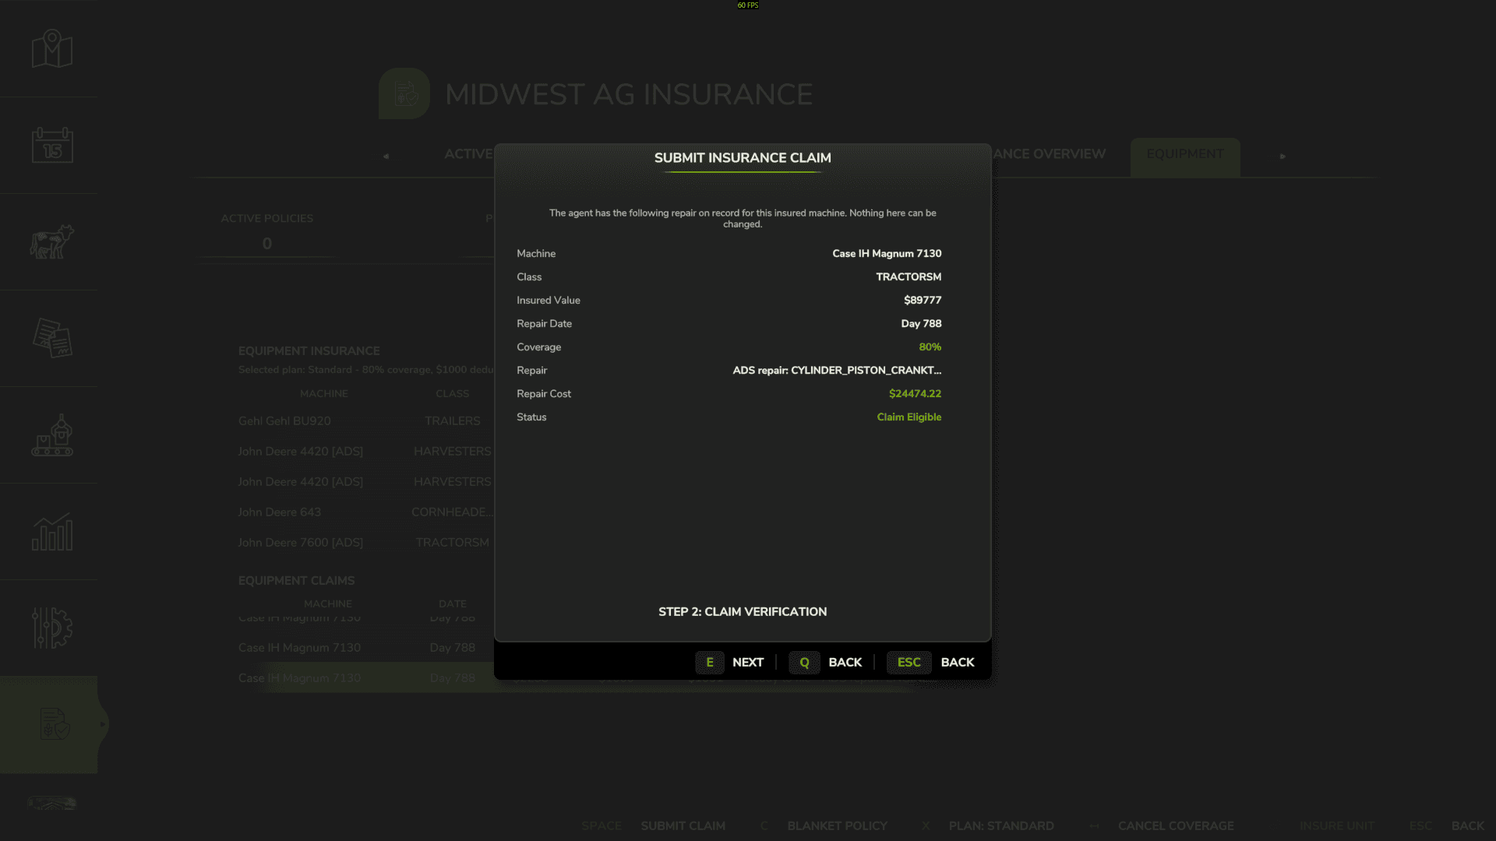Click Insure Unit in bottom bar
The height and width of the screenshot is (841, 1496).
tap(1337, 825)
